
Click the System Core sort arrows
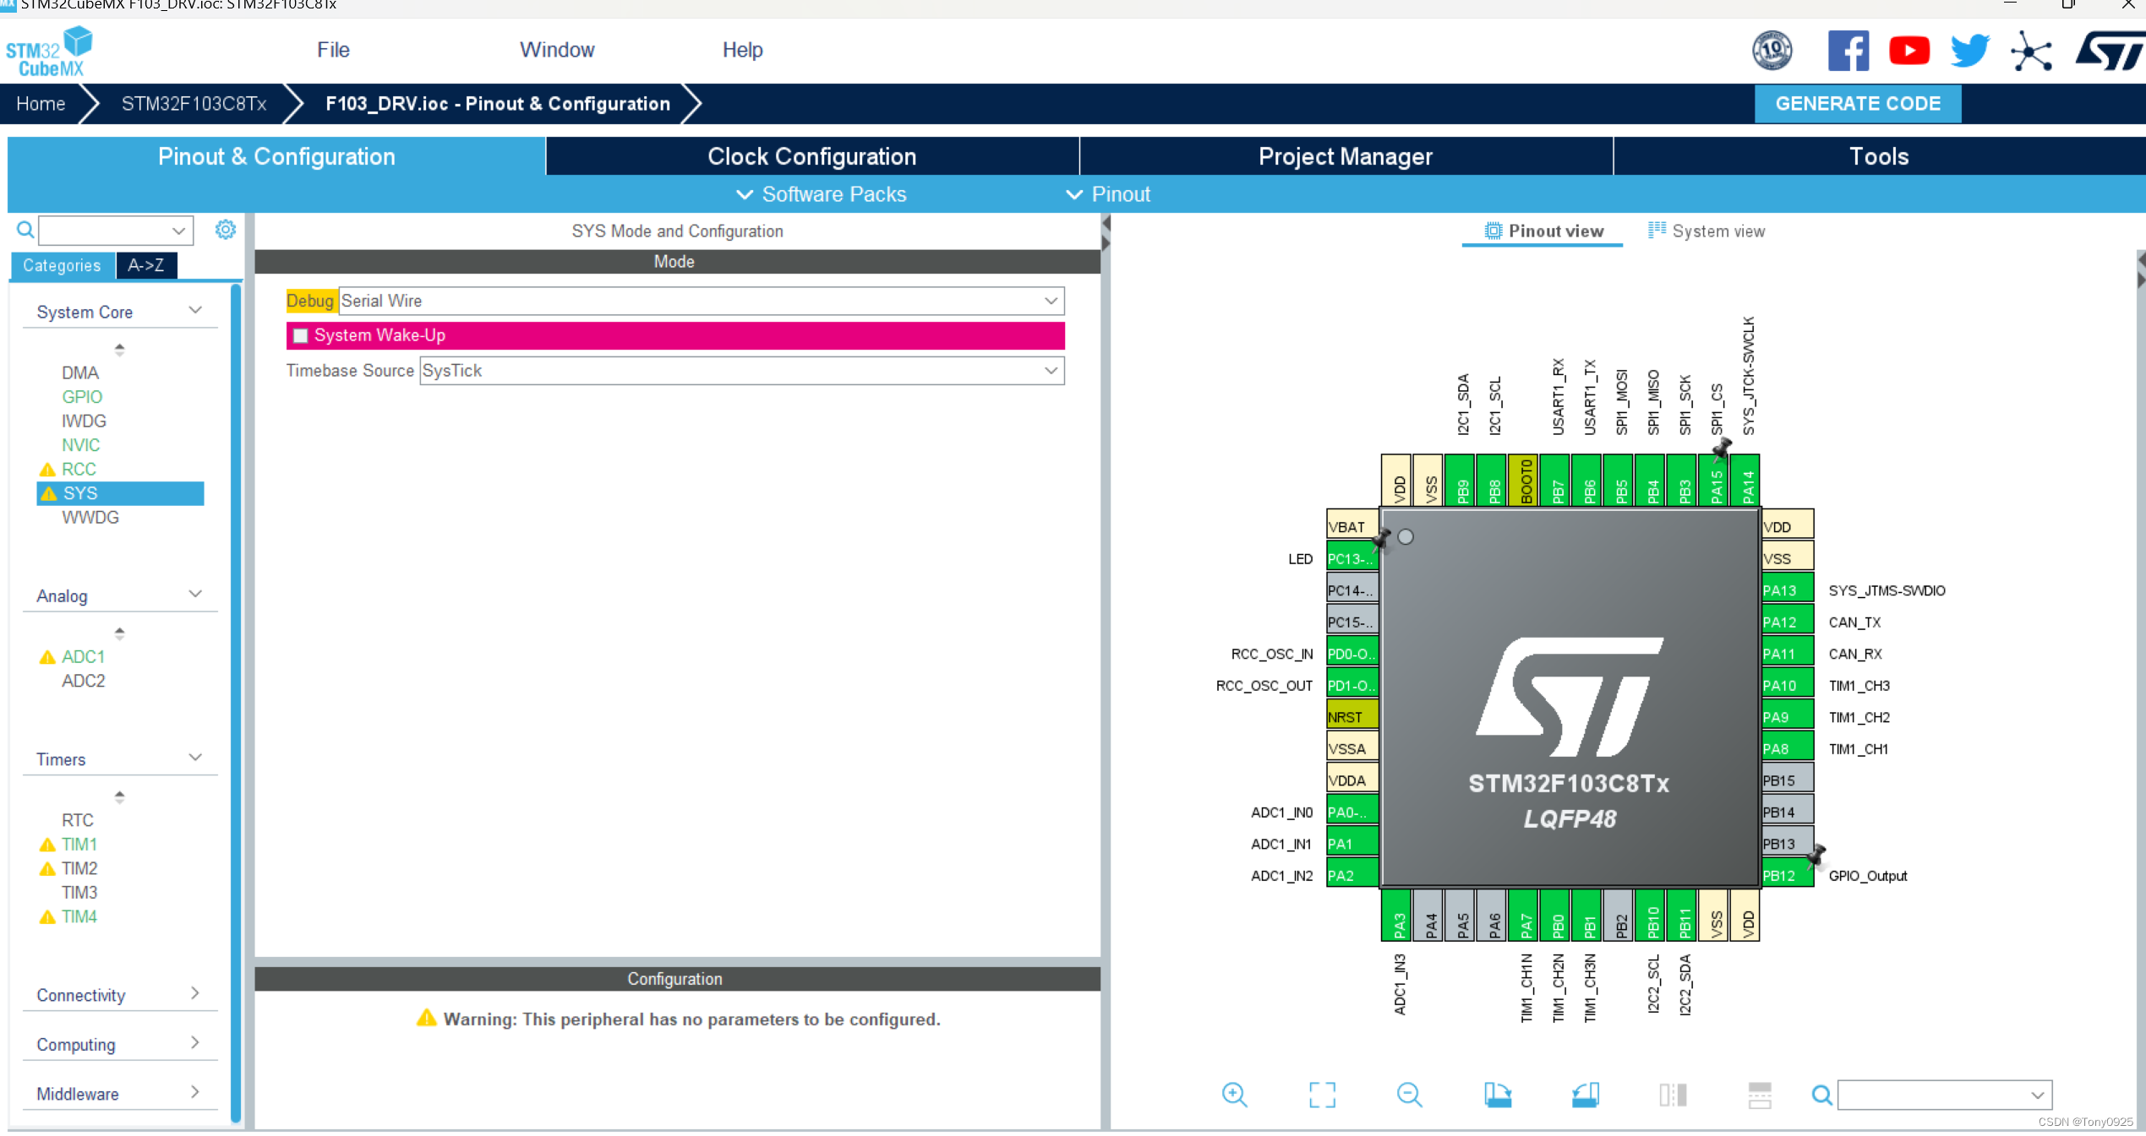[x=119, y=349]
